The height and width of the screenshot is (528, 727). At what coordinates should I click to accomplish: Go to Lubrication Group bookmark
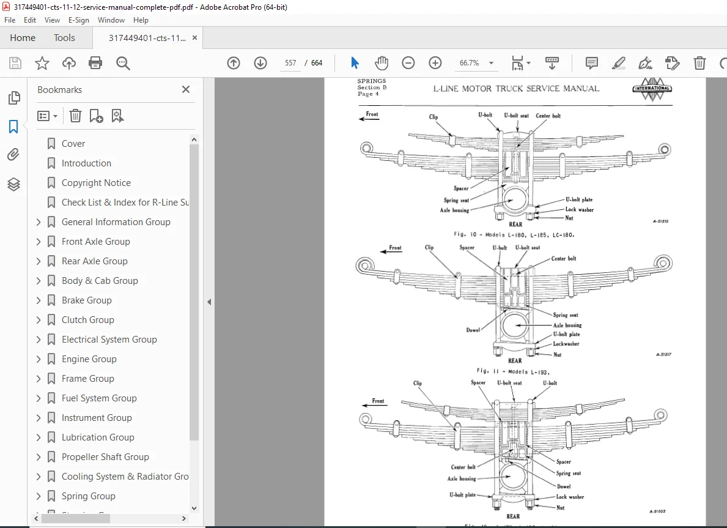(x=98, y=437)
